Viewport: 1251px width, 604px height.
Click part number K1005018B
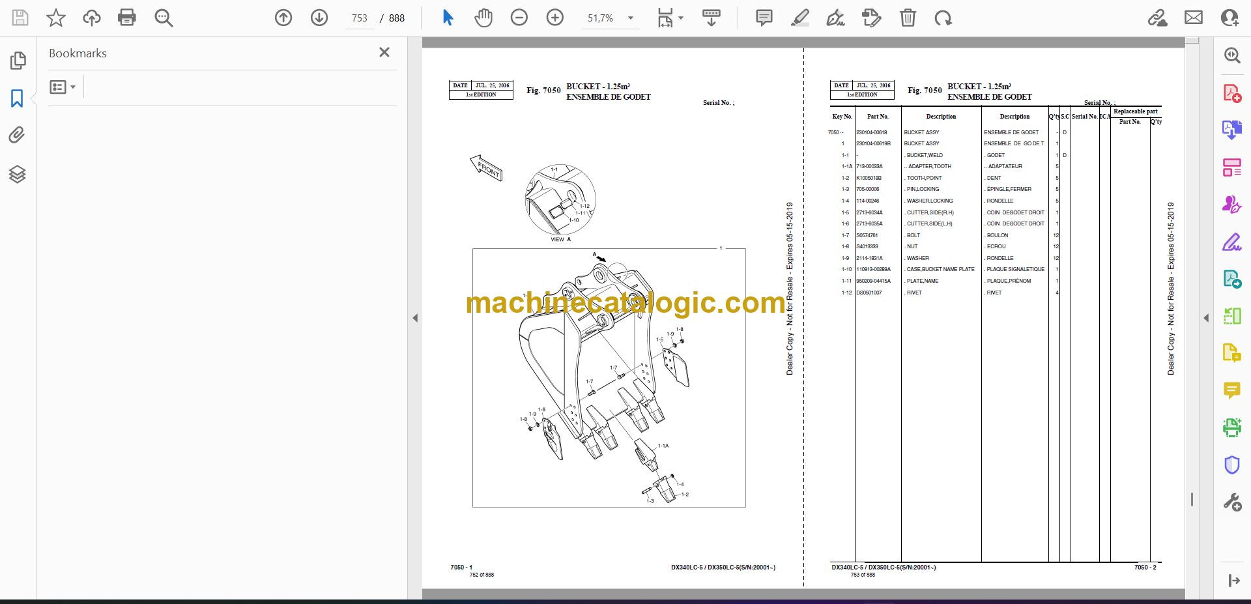click(x=869, y=178)
